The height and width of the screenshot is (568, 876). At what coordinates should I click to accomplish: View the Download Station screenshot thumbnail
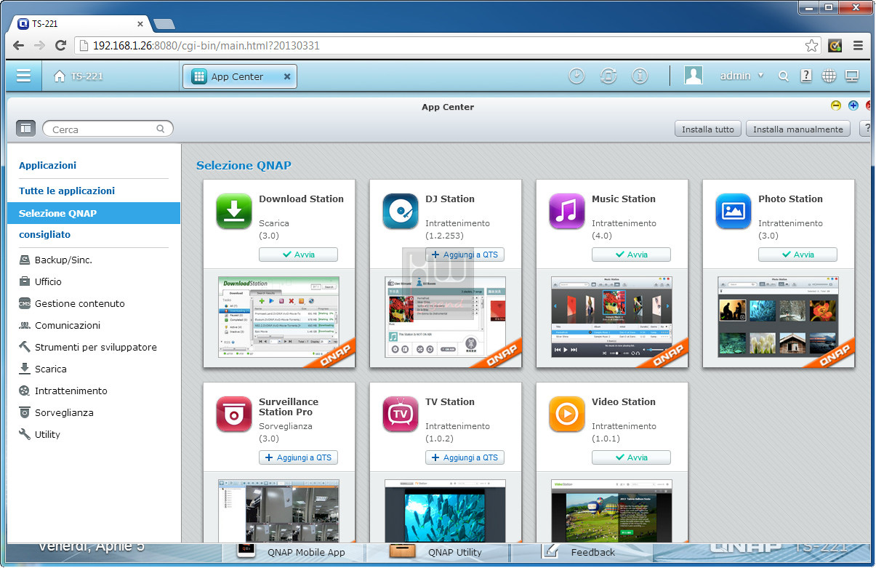click(x=279, y=317)
